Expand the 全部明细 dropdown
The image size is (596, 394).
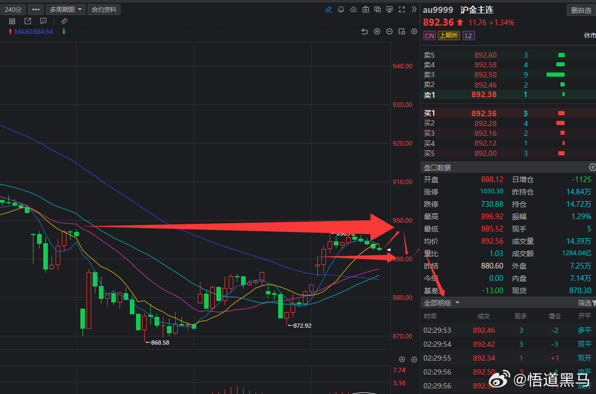click(x=441, y=303)
